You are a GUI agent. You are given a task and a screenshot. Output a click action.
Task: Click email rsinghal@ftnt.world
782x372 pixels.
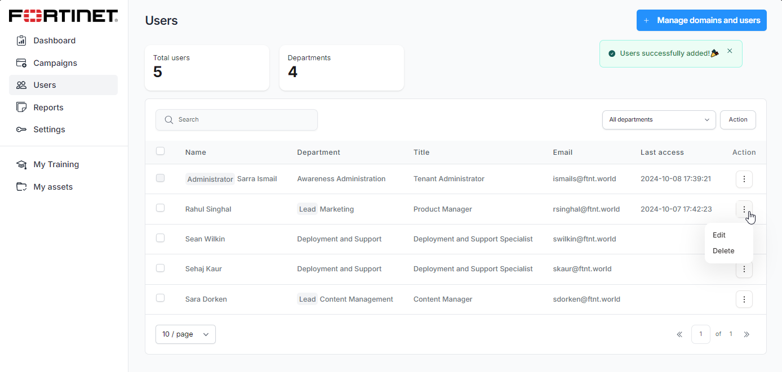pyautogui.click(x=586, y=209)
